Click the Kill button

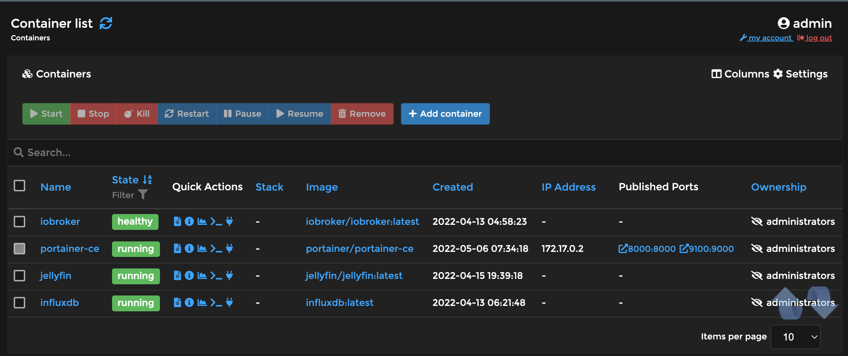pos(137,114)
